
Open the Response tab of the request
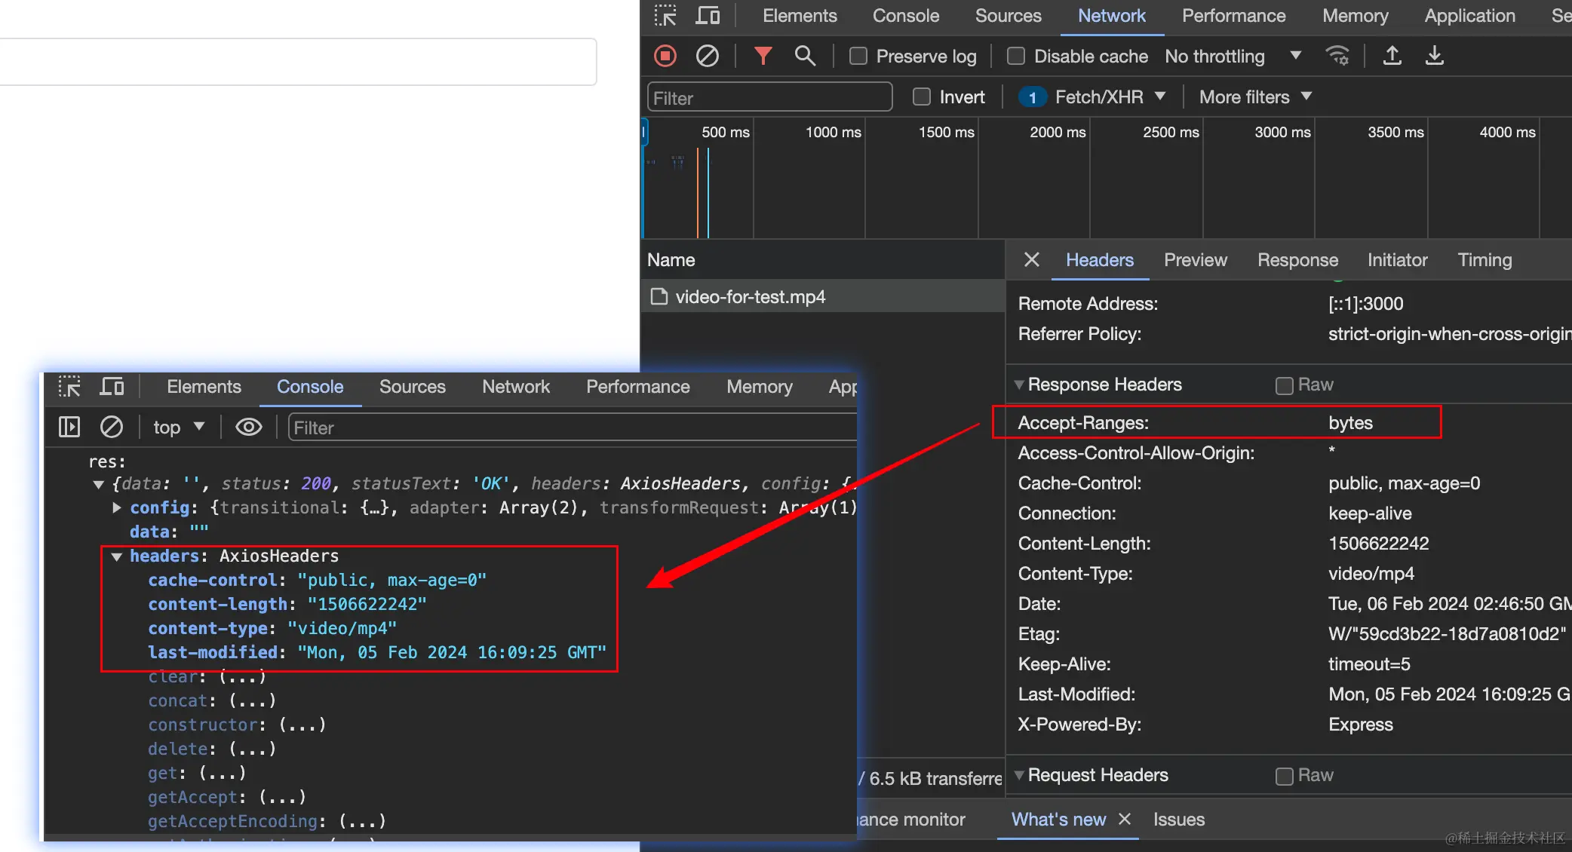tap(1297, 260)
